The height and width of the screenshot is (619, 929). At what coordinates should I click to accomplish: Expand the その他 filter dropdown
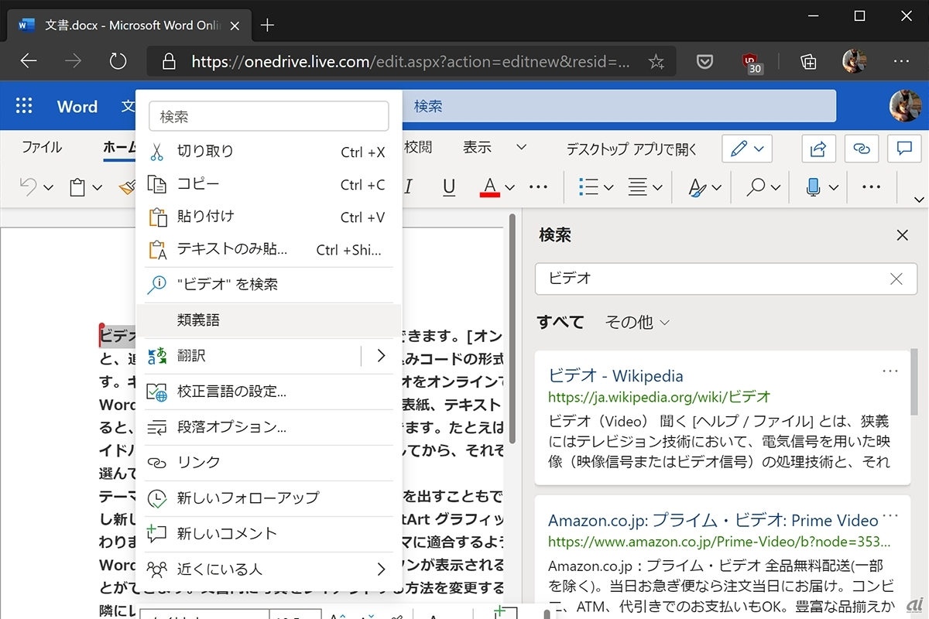[637, 323]
